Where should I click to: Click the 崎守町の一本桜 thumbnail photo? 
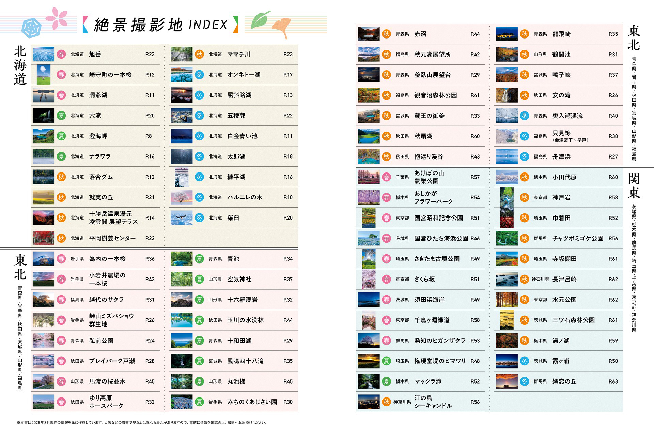pyautogui.click(x=43, y=75)
